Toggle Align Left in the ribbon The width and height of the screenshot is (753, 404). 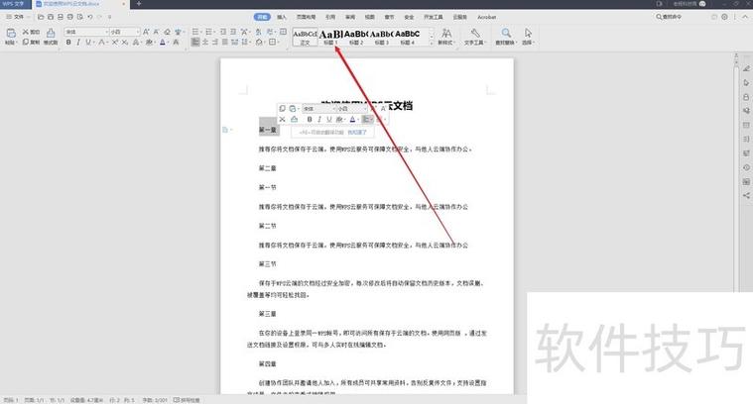[195, 43]
